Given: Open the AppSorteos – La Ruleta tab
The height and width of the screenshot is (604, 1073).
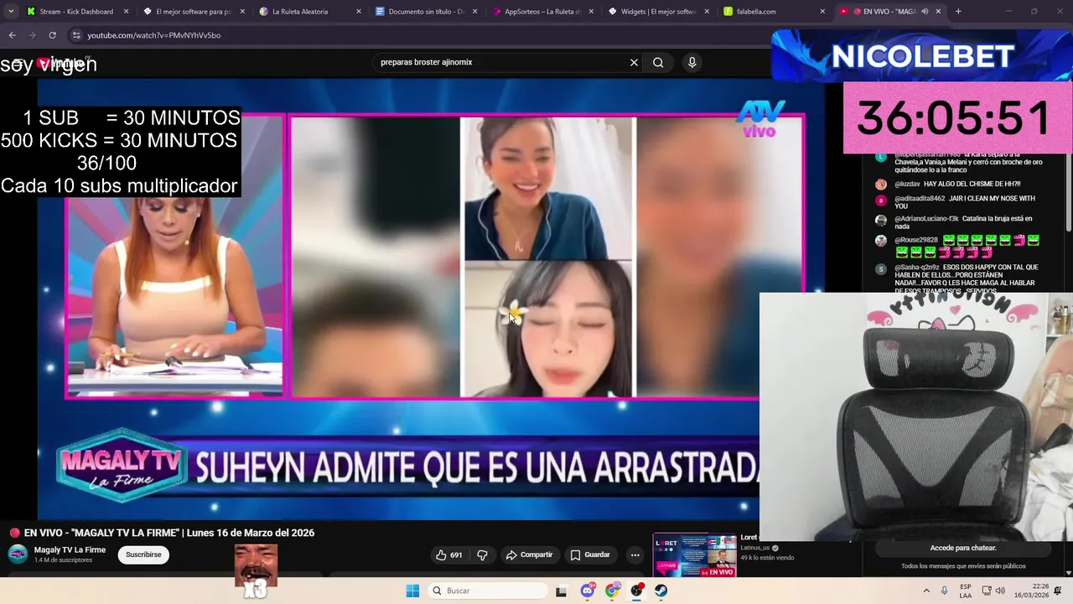Looking at the screenshot, I should click(x=541, y=12).
